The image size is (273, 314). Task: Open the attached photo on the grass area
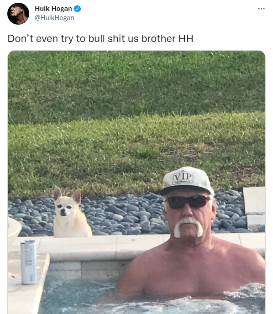pyautogui.click(x=136, y=112)
